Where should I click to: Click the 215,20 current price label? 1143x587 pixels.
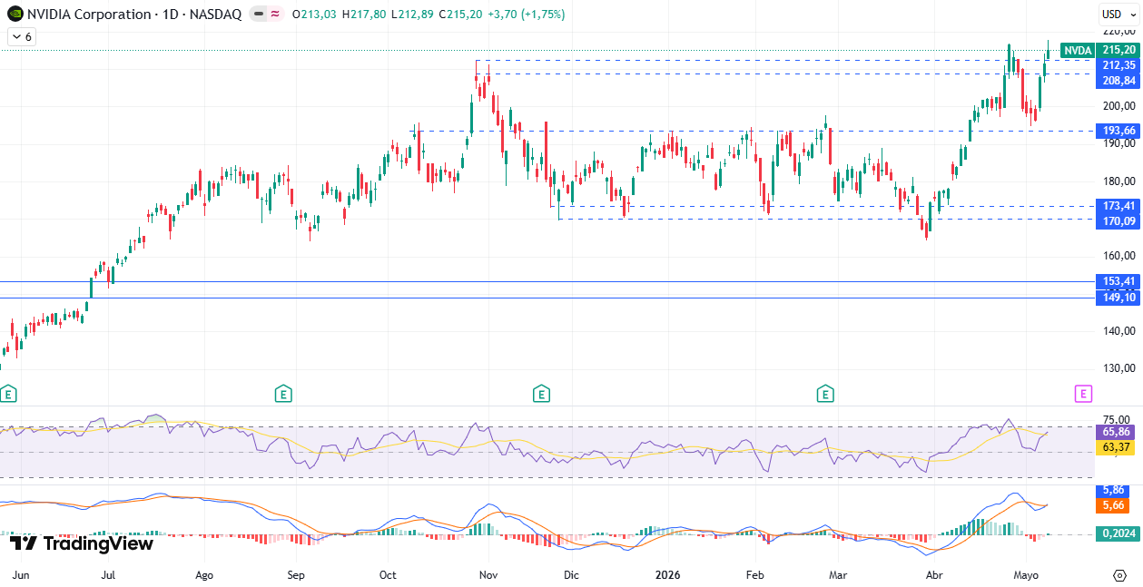click(x=1118, y=51)
